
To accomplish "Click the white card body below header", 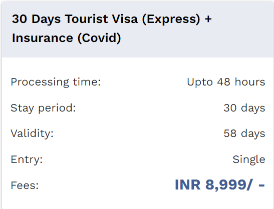I will pyautogui.click(x=138, y=133).
